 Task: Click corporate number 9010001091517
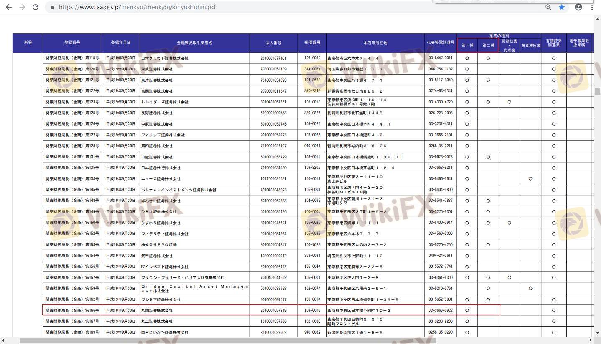coord(274,300)
